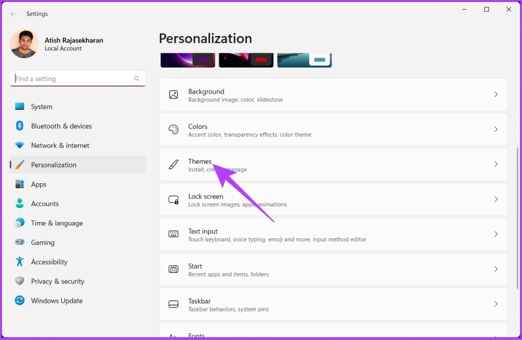Screen dimensions: 522x340
Task: Click the Taskbar icon
Action: [173, 304]
